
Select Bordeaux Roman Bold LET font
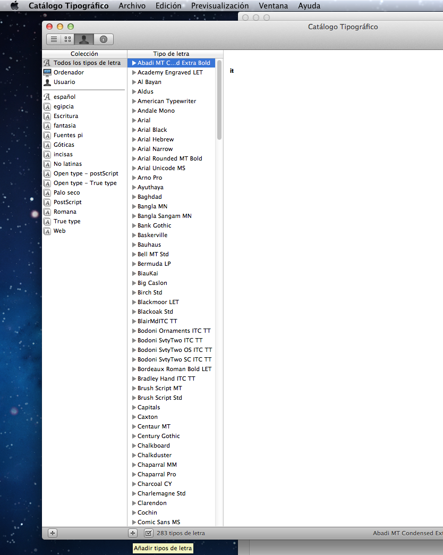click(x=174, y=369)
